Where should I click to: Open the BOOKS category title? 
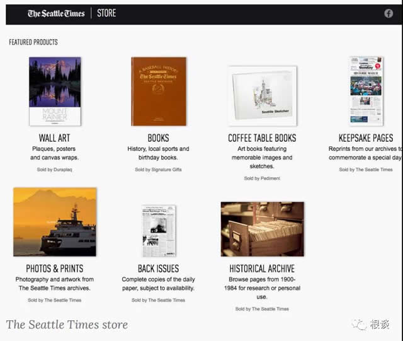(x=159, y=138)
